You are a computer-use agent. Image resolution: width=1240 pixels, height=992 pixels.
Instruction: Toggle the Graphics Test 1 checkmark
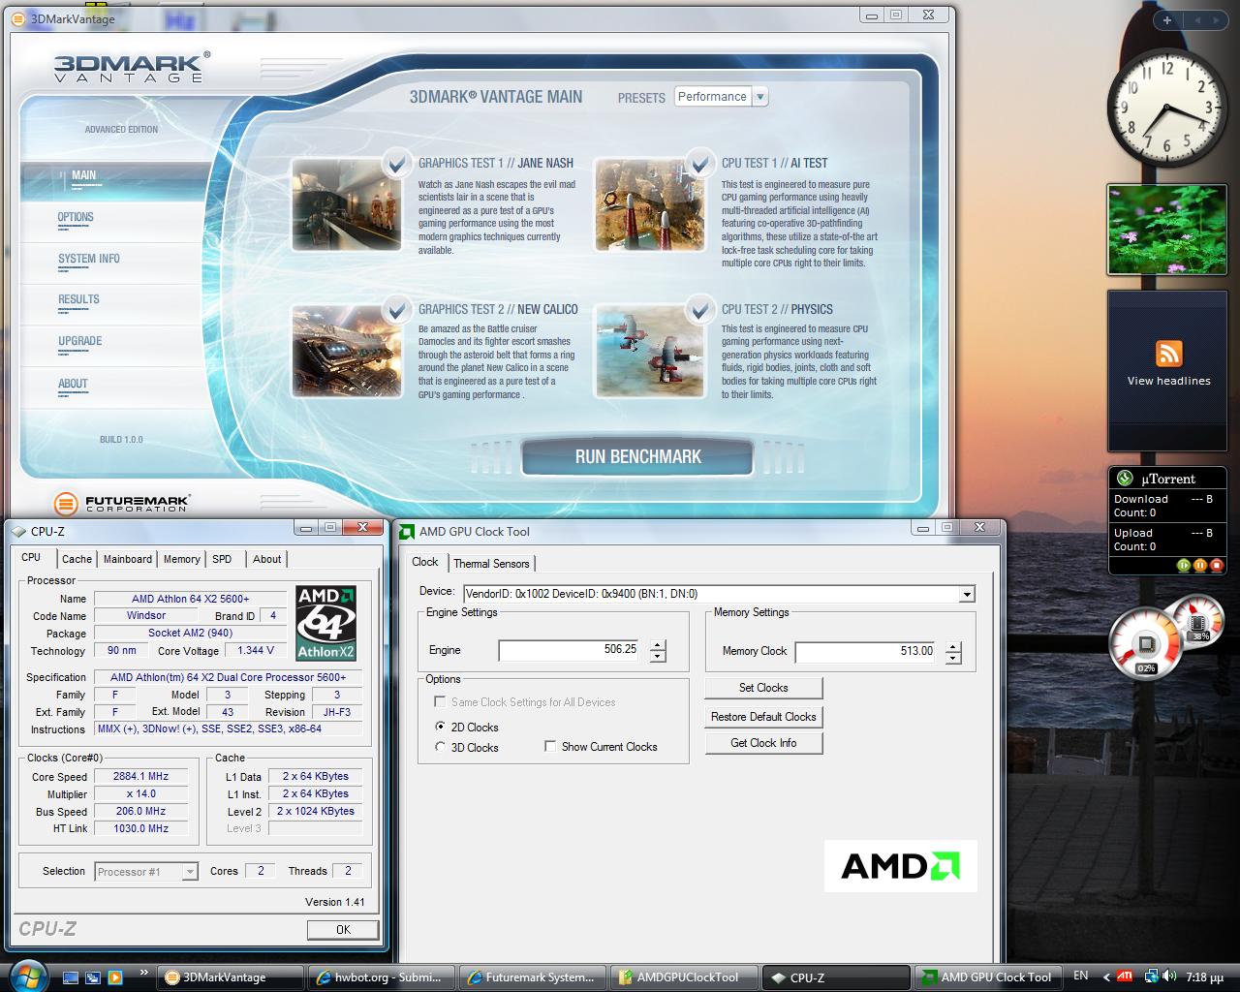pyautogui.click(x=395, y=163)
